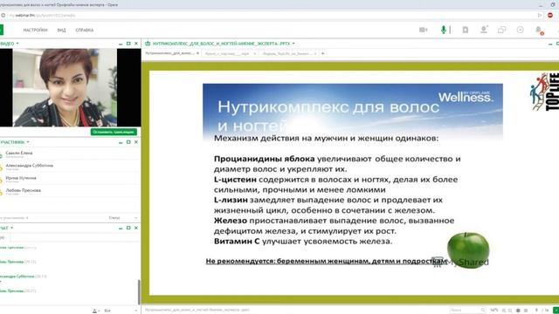Minimize the ВИДЕО panel
The height and width of the screenshot is (314, 559).
click(x=121, y=44)
